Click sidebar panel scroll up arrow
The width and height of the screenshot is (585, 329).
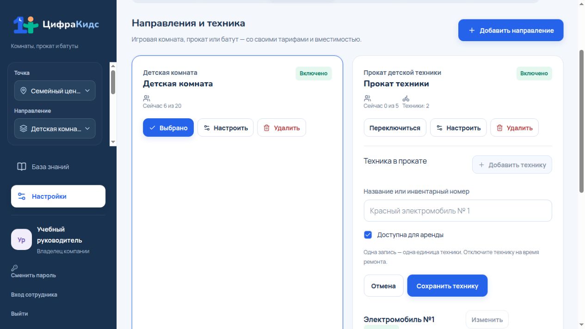[x=113, y=66]
